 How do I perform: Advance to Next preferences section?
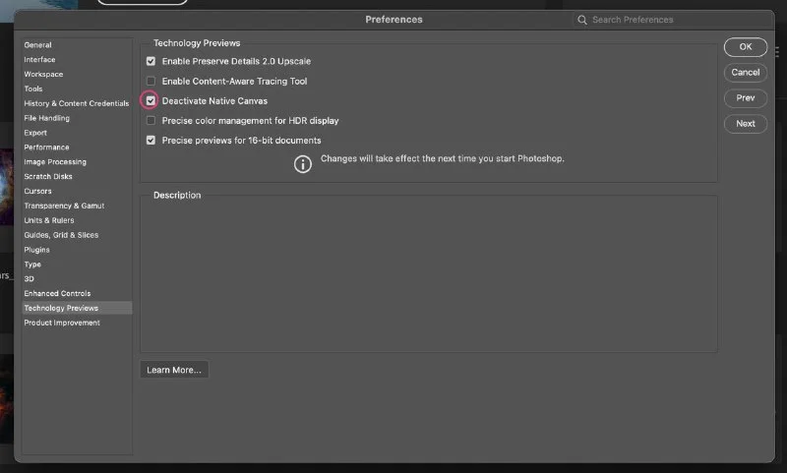click(745, 124)
